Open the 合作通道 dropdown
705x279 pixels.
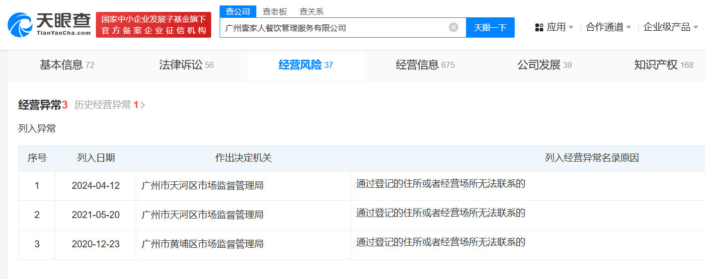628,27
